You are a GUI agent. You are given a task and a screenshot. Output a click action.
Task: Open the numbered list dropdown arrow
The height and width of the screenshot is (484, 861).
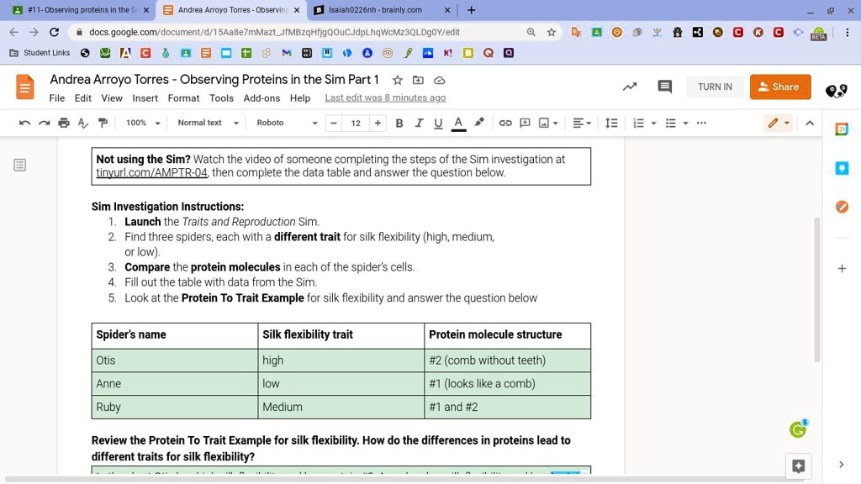653,123
